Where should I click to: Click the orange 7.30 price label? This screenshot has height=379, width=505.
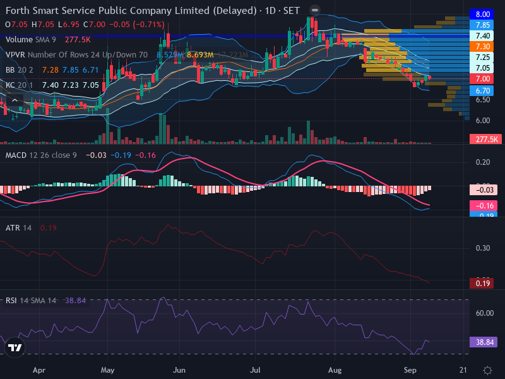[482, 46]
